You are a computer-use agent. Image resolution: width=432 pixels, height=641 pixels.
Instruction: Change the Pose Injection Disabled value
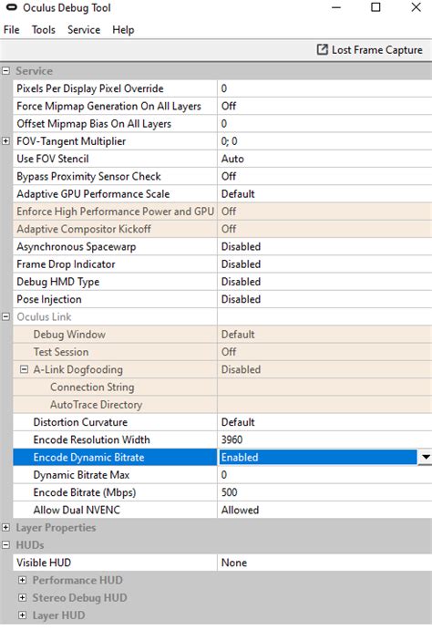click(324, 299)
